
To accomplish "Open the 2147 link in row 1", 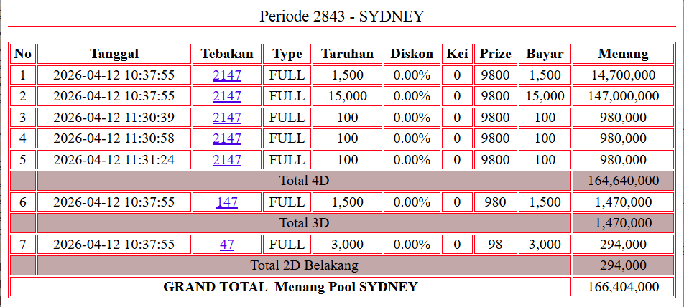I will click(227, 75).
